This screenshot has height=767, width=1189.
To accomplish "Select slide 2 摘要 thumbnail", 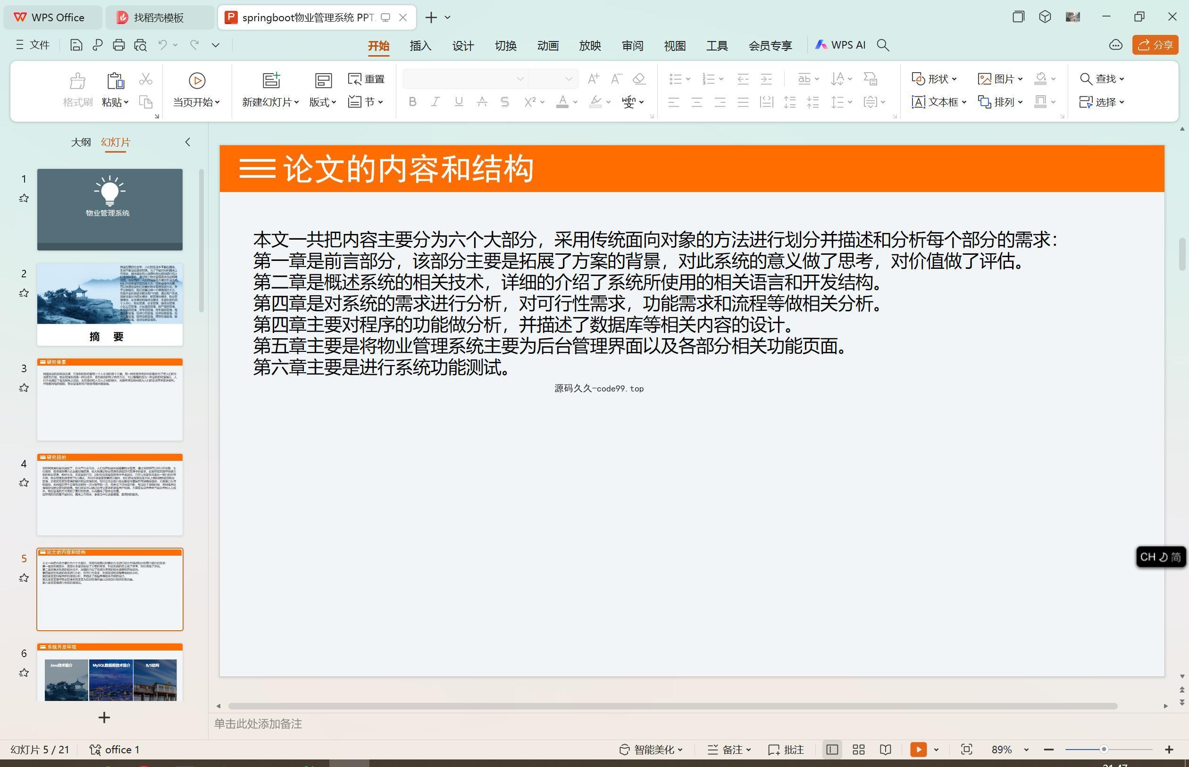I will tap(109, 304).
